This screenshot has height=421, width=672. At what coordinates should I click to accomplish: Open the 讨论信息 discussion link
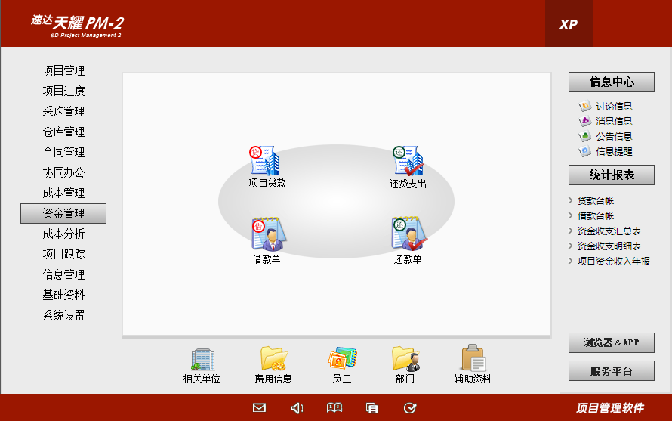point(613,107)
